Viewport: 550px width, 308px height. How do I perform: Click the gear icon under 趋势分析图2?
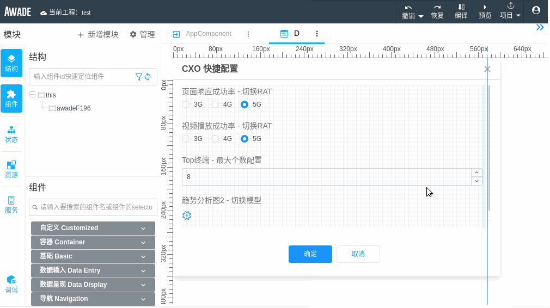[x=187, y=215]
